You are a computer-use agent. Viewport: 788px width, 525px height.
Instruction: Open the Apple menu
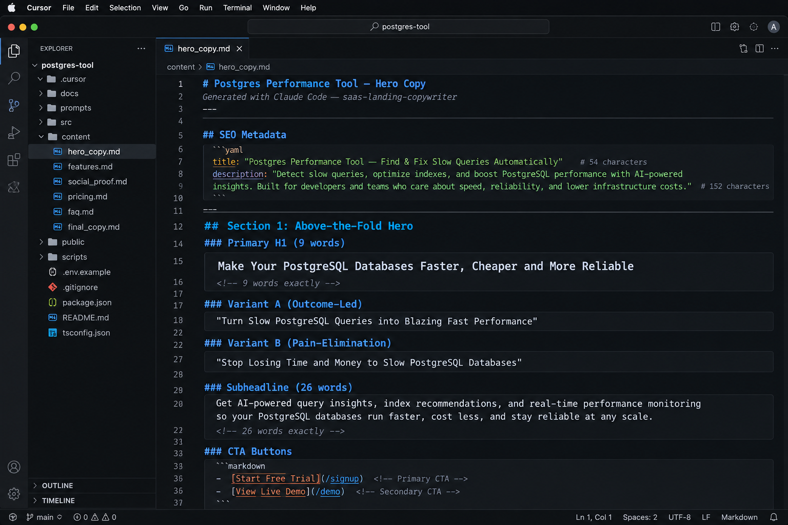coord(11,8)
